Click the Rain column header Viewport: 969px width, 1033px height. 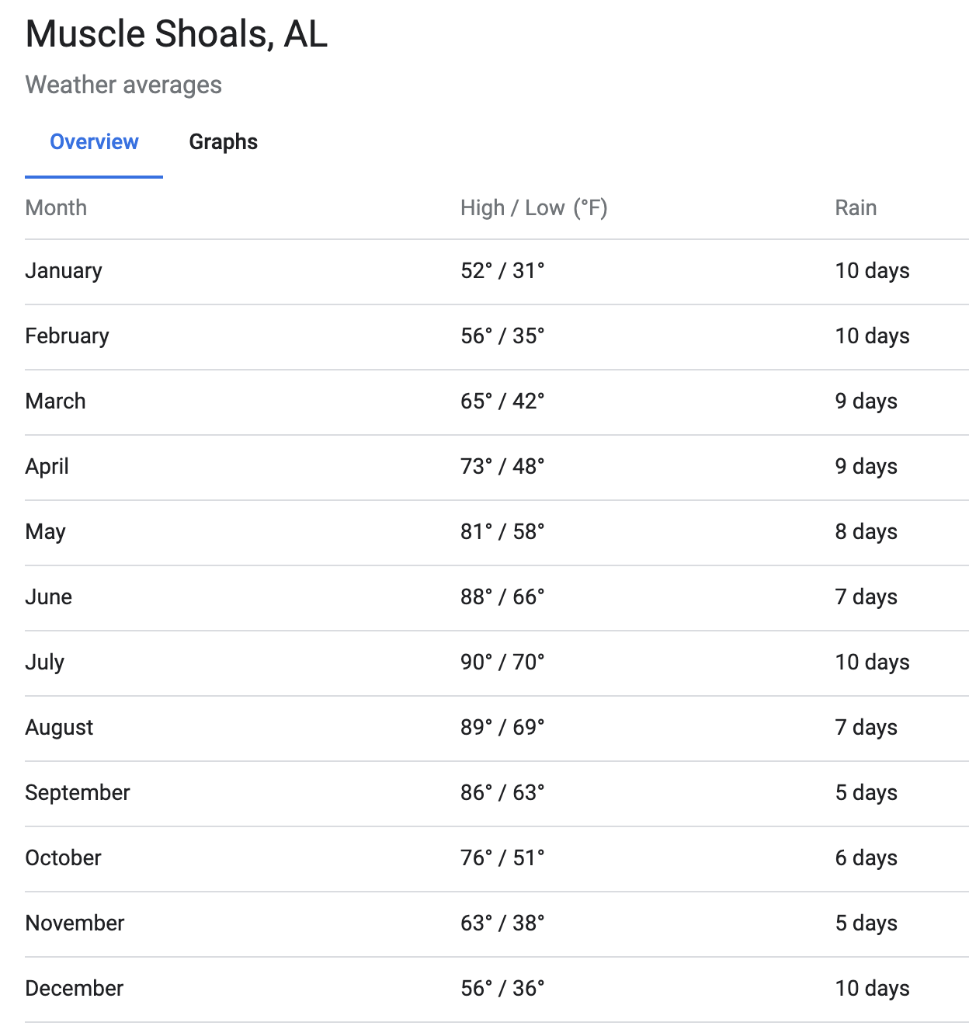click(x=856, y=208)
